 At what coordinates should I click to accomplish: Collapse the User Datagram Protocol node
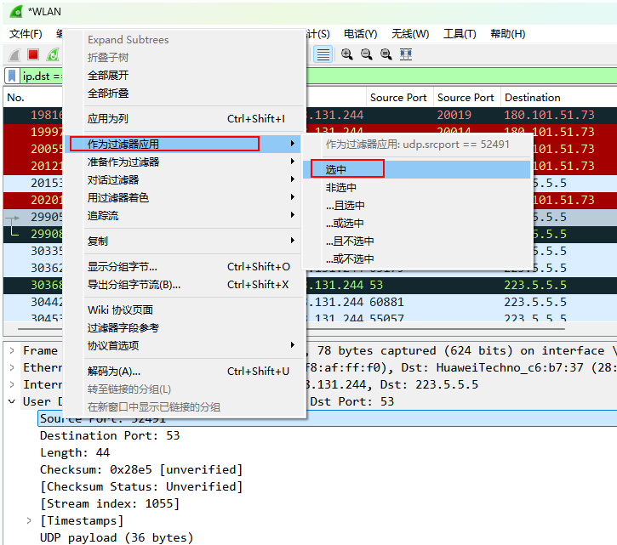pyautogui.click(x=12, y=401)
